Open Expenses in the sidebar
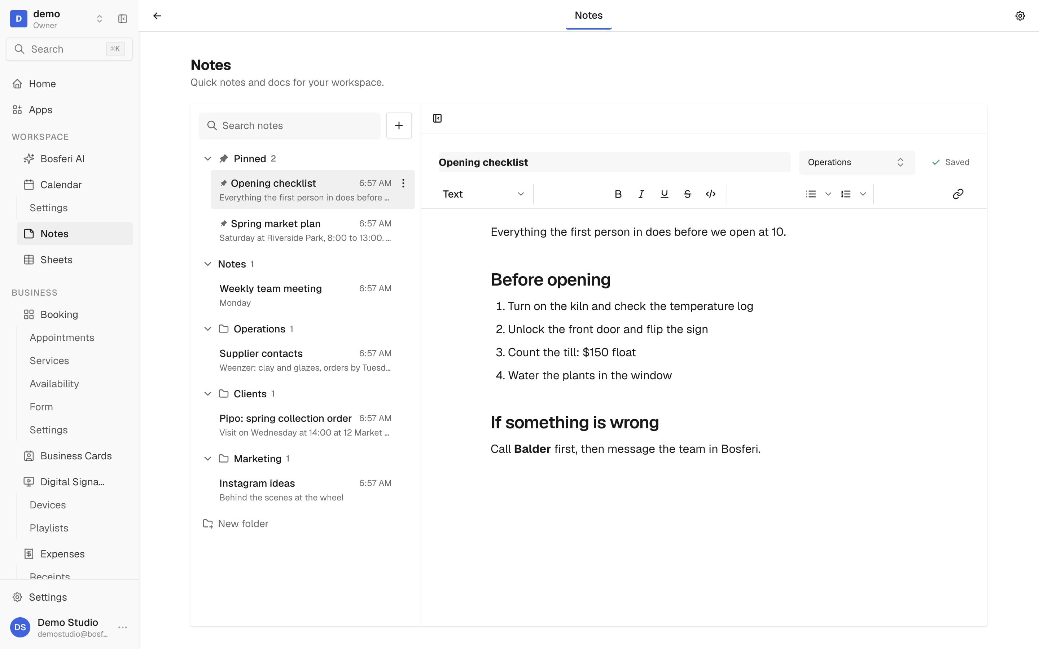Viewport: 1039px width, 649px height. pos(75,554)
